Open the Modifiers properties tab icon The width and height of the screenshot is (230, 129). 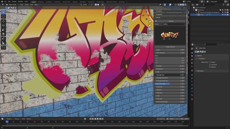[x=192, y=78]
